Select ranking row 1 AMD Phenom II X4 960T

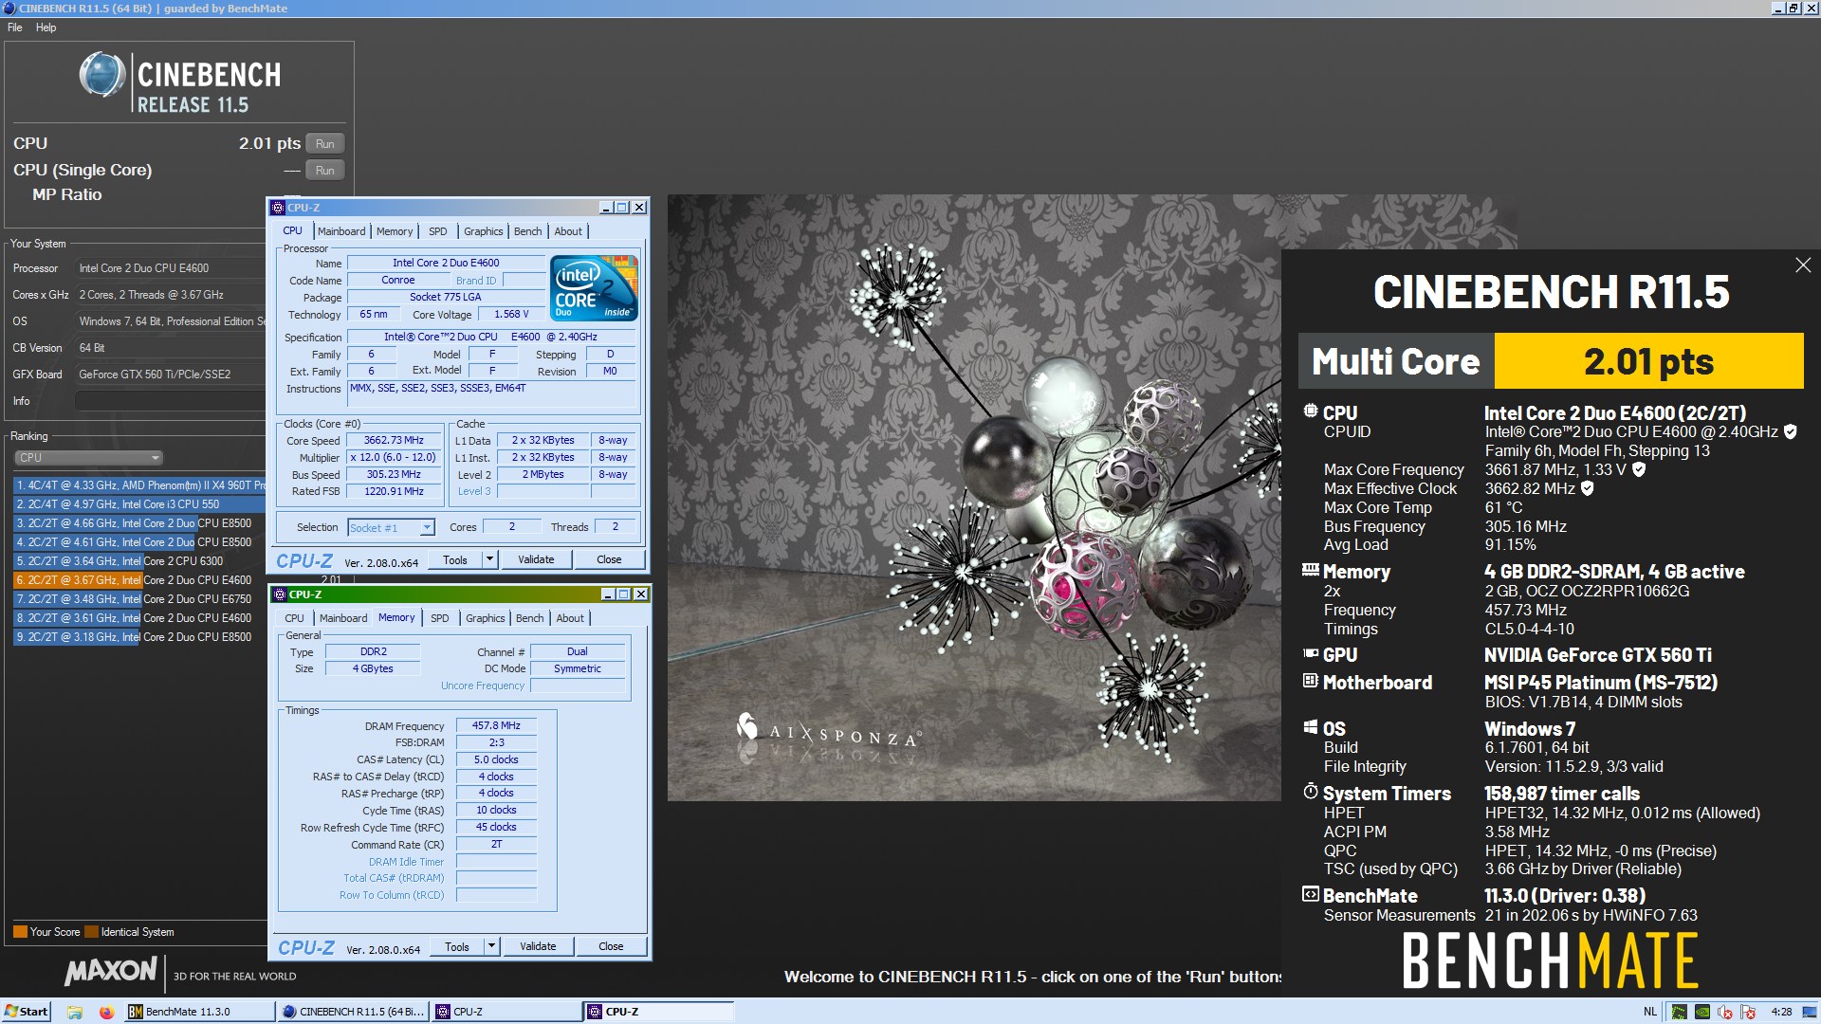(x=139, y=485)
